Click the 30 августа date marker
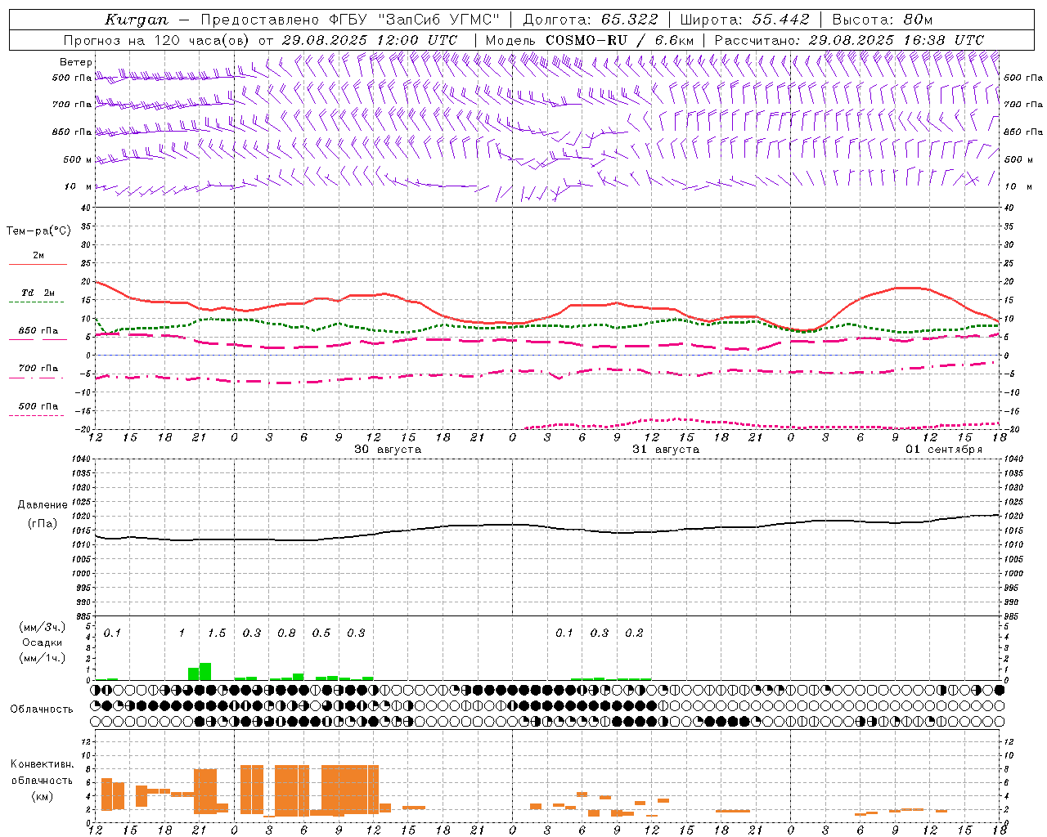Viewport: 1047px width, 837px height. pyautogui.click(x=388, y=450)
